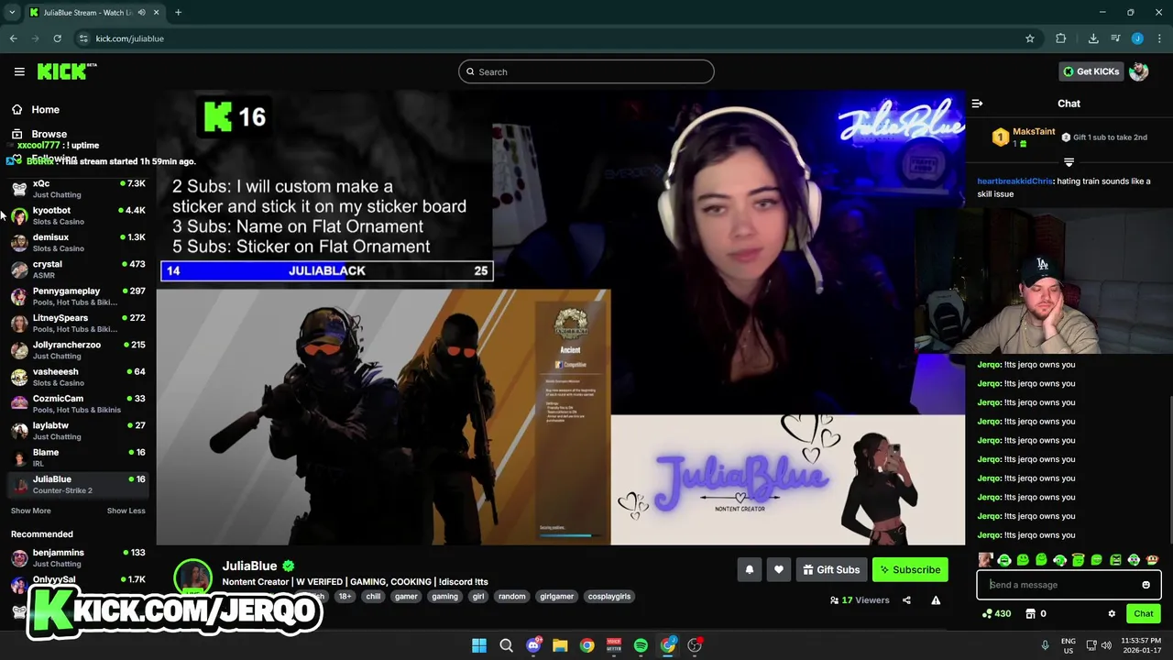Open browser extensions puzzle icon
Screen dimensions: 1173x660
tap(1061, 38)
